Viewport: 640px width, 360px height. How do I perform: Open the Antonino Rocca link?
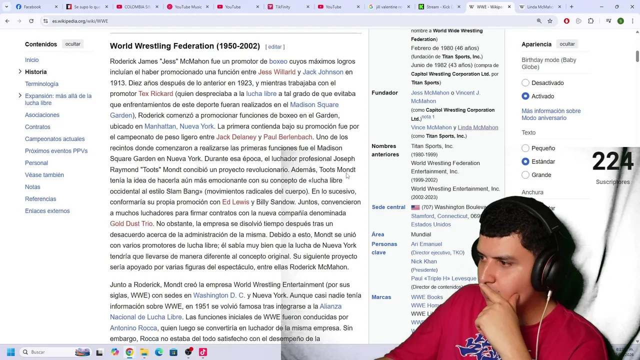[x=133, y=328]
